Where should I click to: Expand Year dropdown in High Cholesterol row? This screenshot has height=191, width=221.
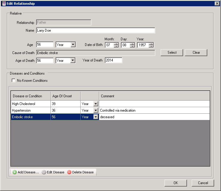(x=96, y=104)
